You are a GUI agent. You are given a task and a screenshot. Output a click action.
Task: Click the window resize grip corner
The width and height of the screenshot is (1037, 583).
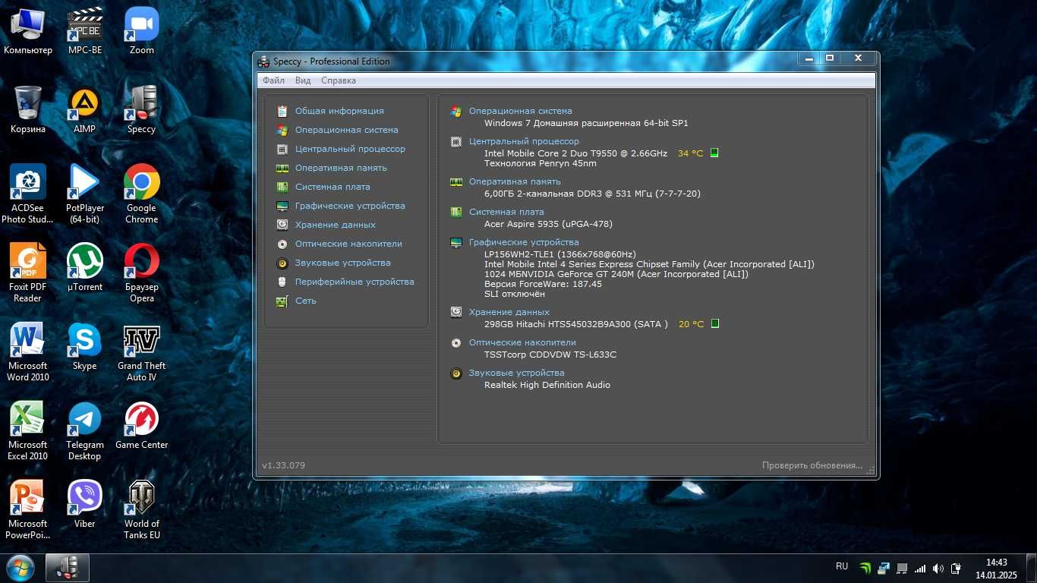(x=872, y=471)
